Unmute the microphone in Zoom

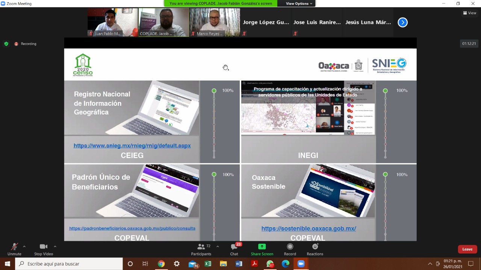[14, 249]
